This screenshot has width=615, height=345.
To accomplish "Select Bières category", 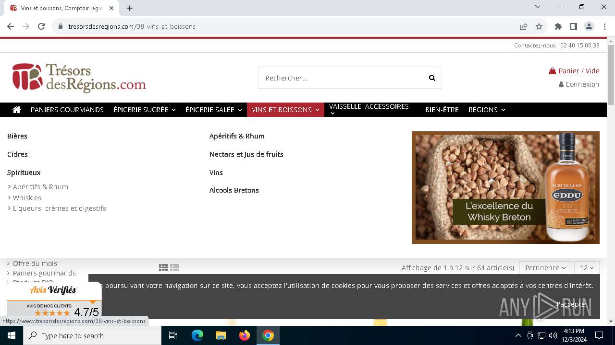I will 17,136.
